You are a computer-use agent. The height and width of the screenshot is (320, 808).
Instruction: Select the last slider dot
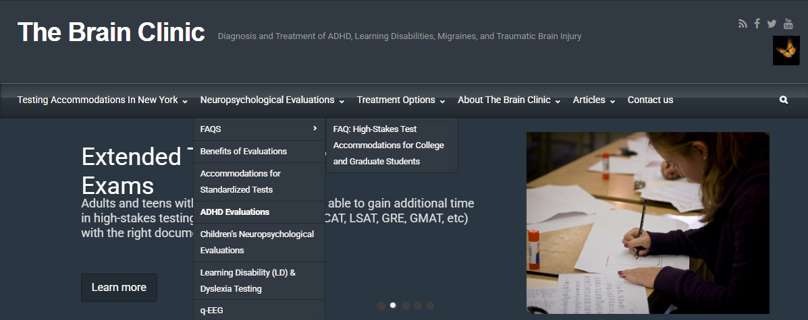430,306
